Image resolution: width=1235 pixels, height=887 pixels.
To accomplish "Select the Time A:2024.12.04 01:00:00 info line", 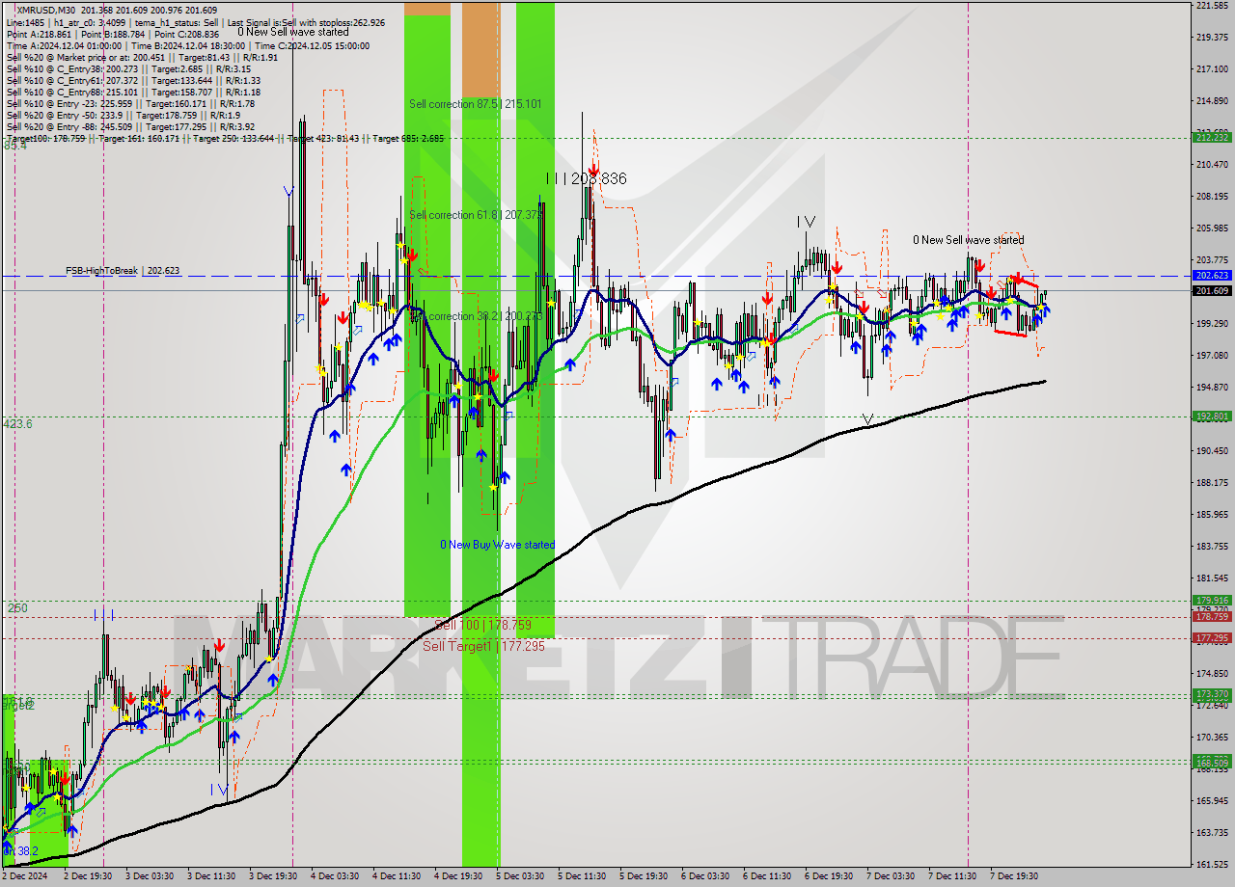I will click(188, 45).
